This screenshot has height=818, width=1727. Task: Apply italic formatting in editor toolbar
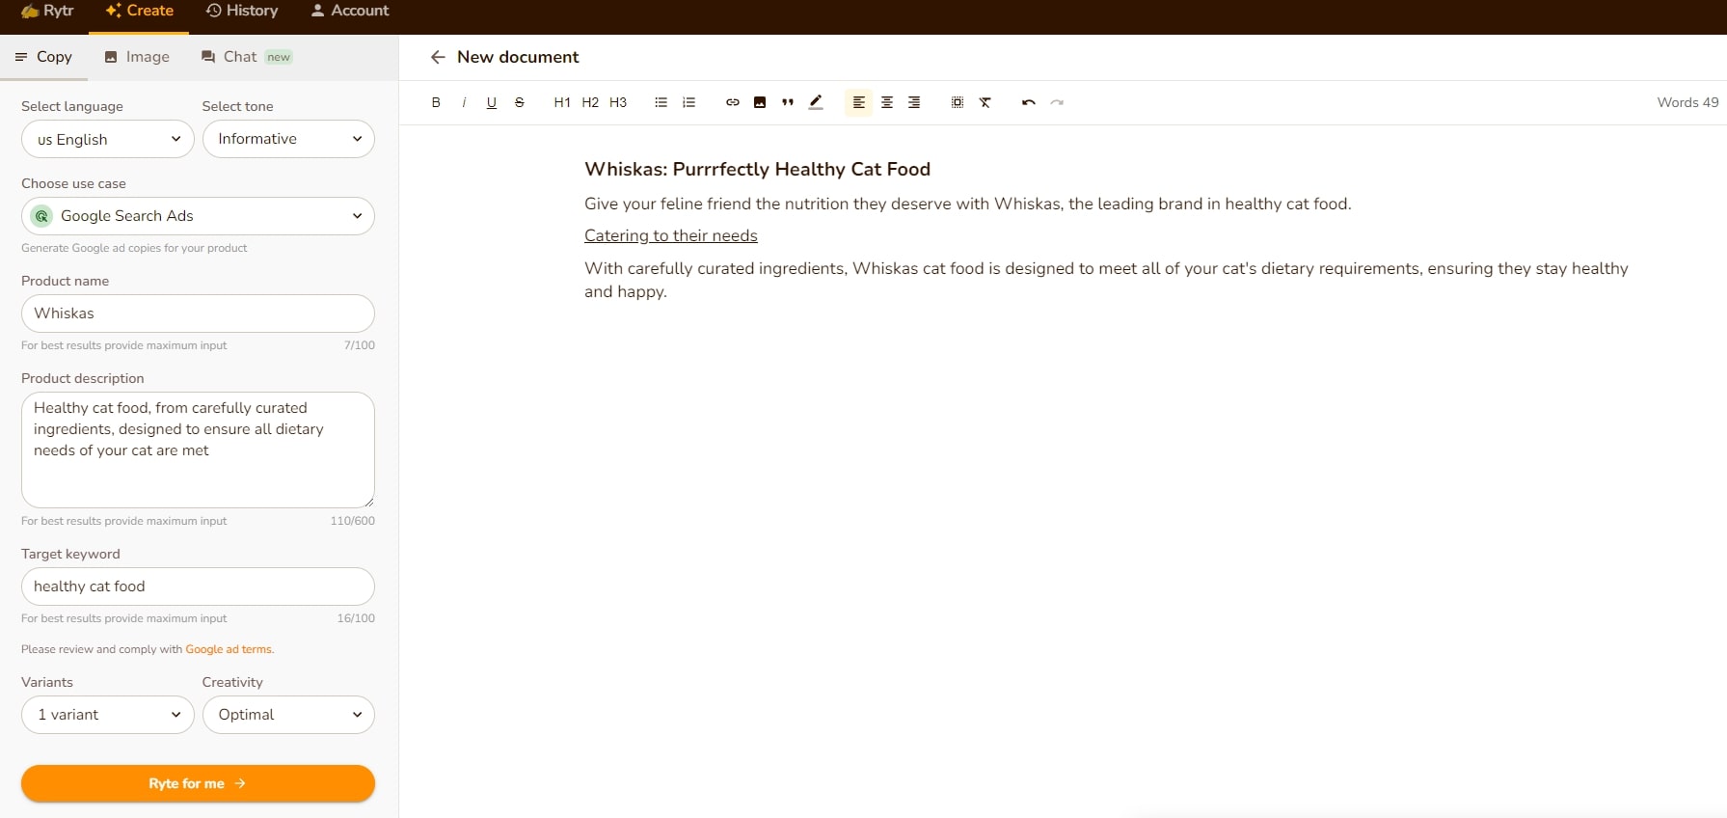[464, 102]
